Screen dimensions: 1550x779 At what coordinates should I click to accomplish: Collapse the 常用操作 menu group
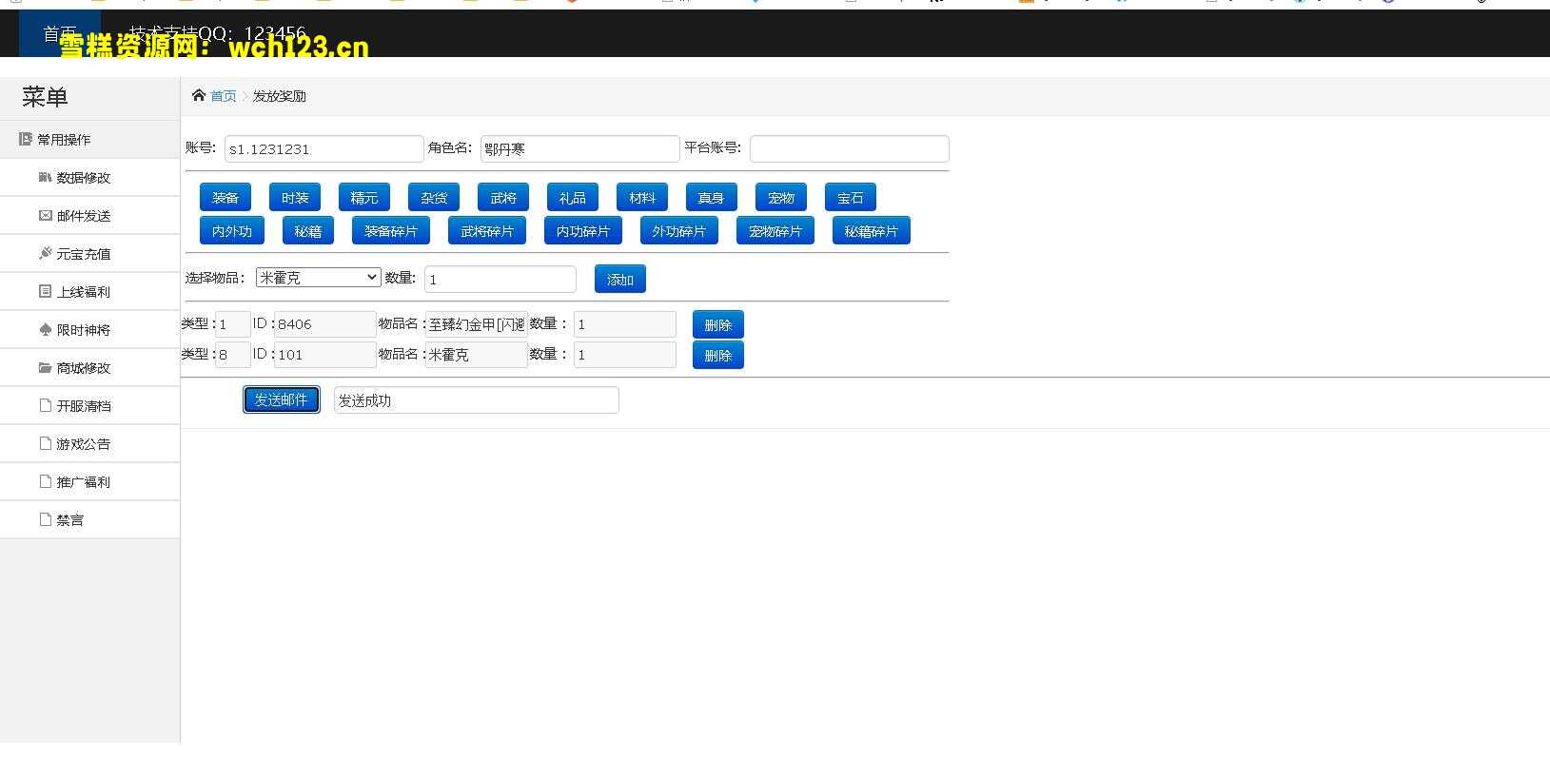point(89,139)
